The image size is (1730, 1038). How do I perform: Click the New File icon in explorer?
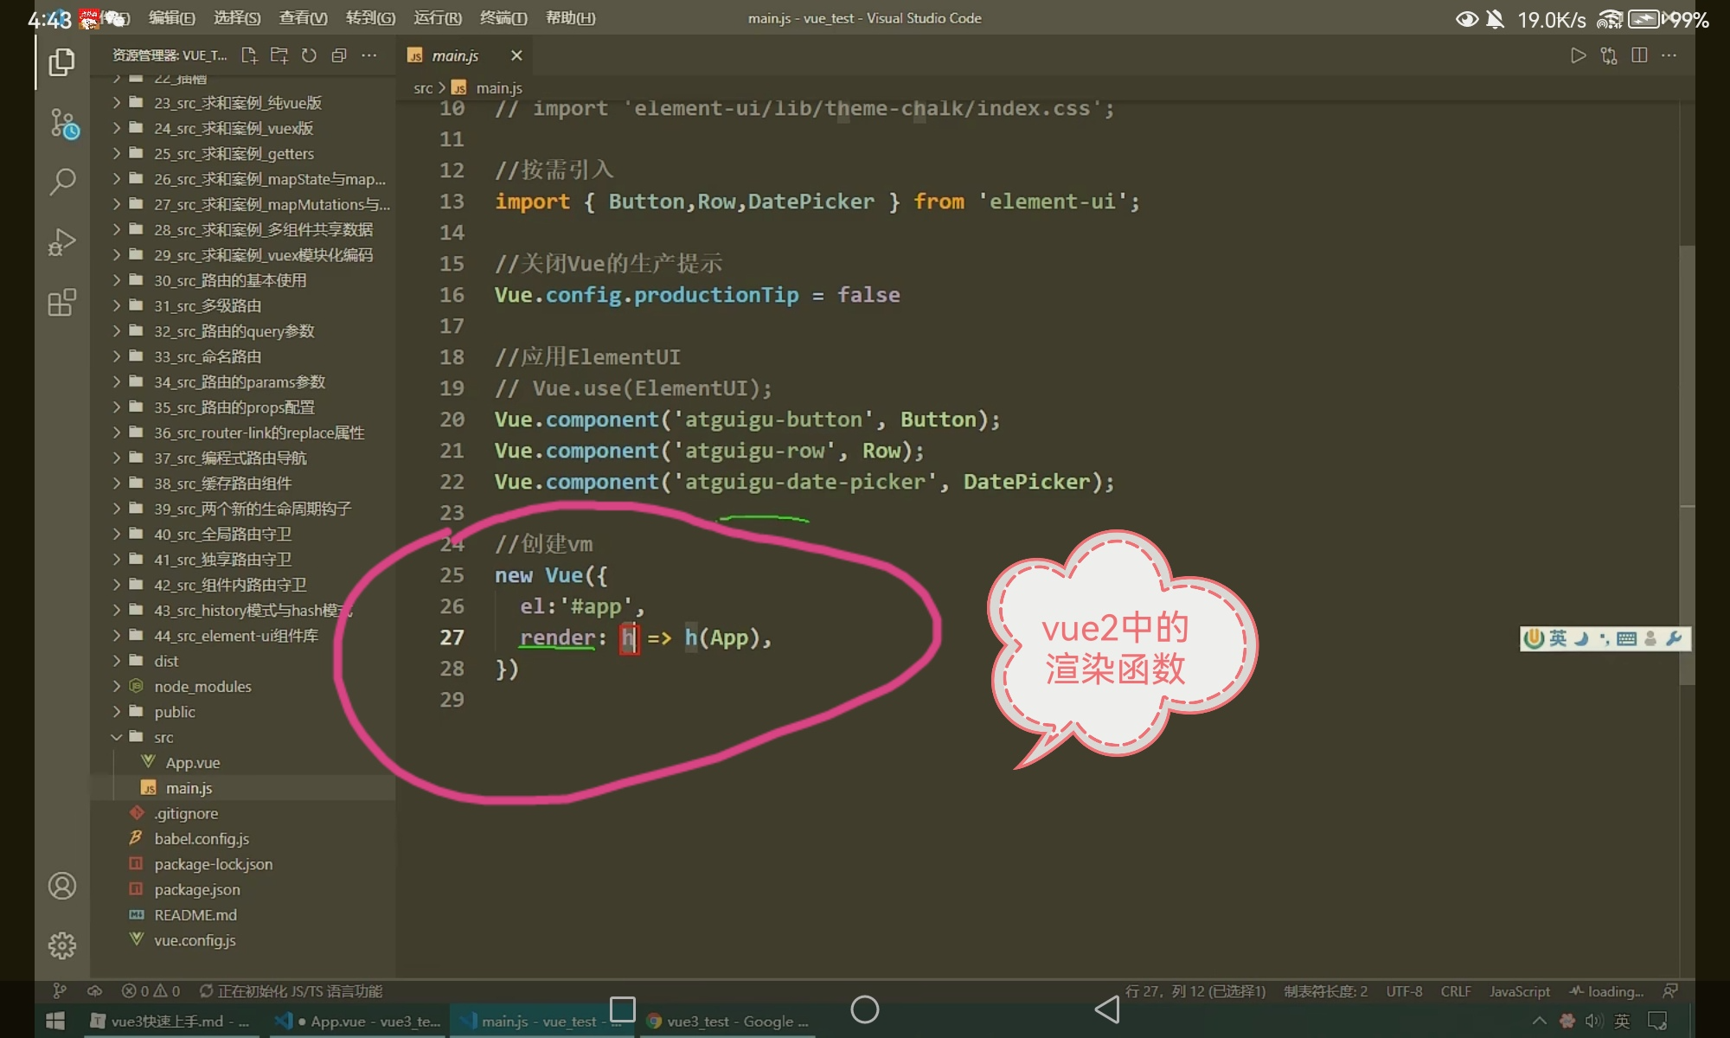[249, 55]
